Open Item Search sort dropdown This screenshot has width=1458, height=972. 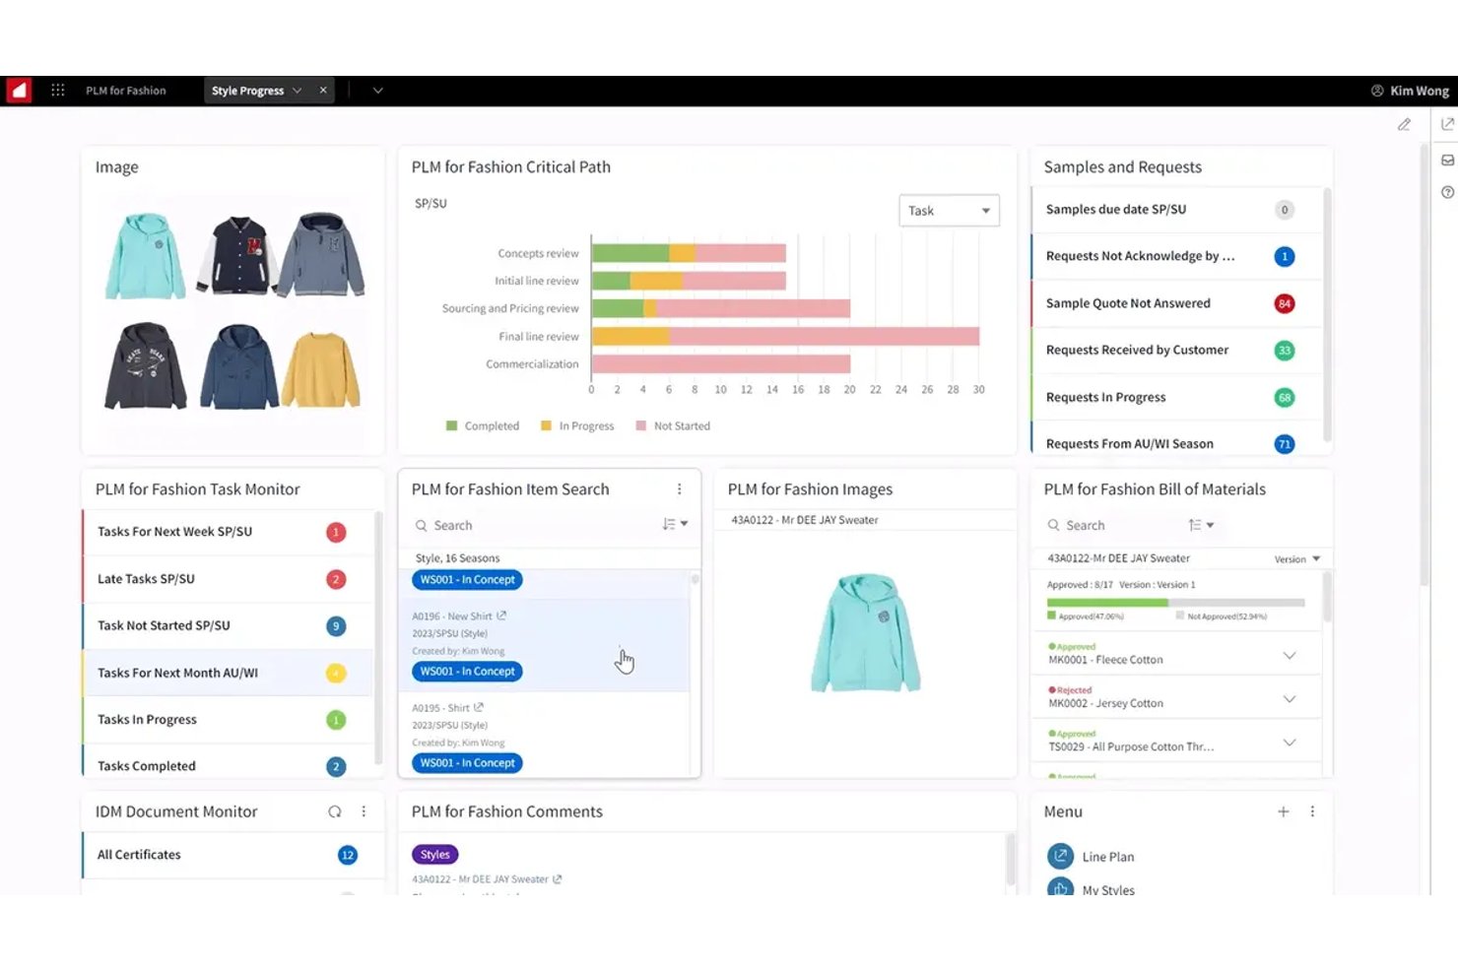click(675, 525)
